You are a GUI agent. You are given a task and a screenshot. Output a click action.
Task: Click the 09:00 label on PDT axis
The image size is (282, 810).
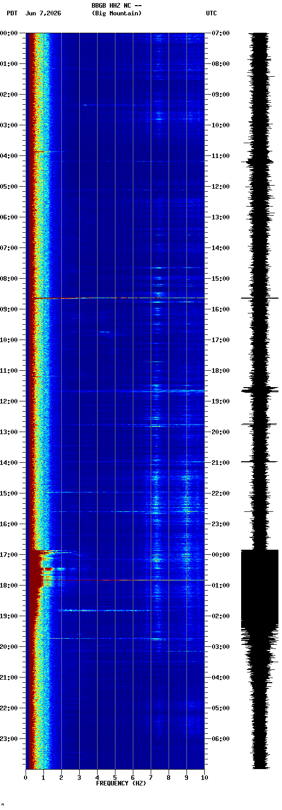click(x=9, y=309)
